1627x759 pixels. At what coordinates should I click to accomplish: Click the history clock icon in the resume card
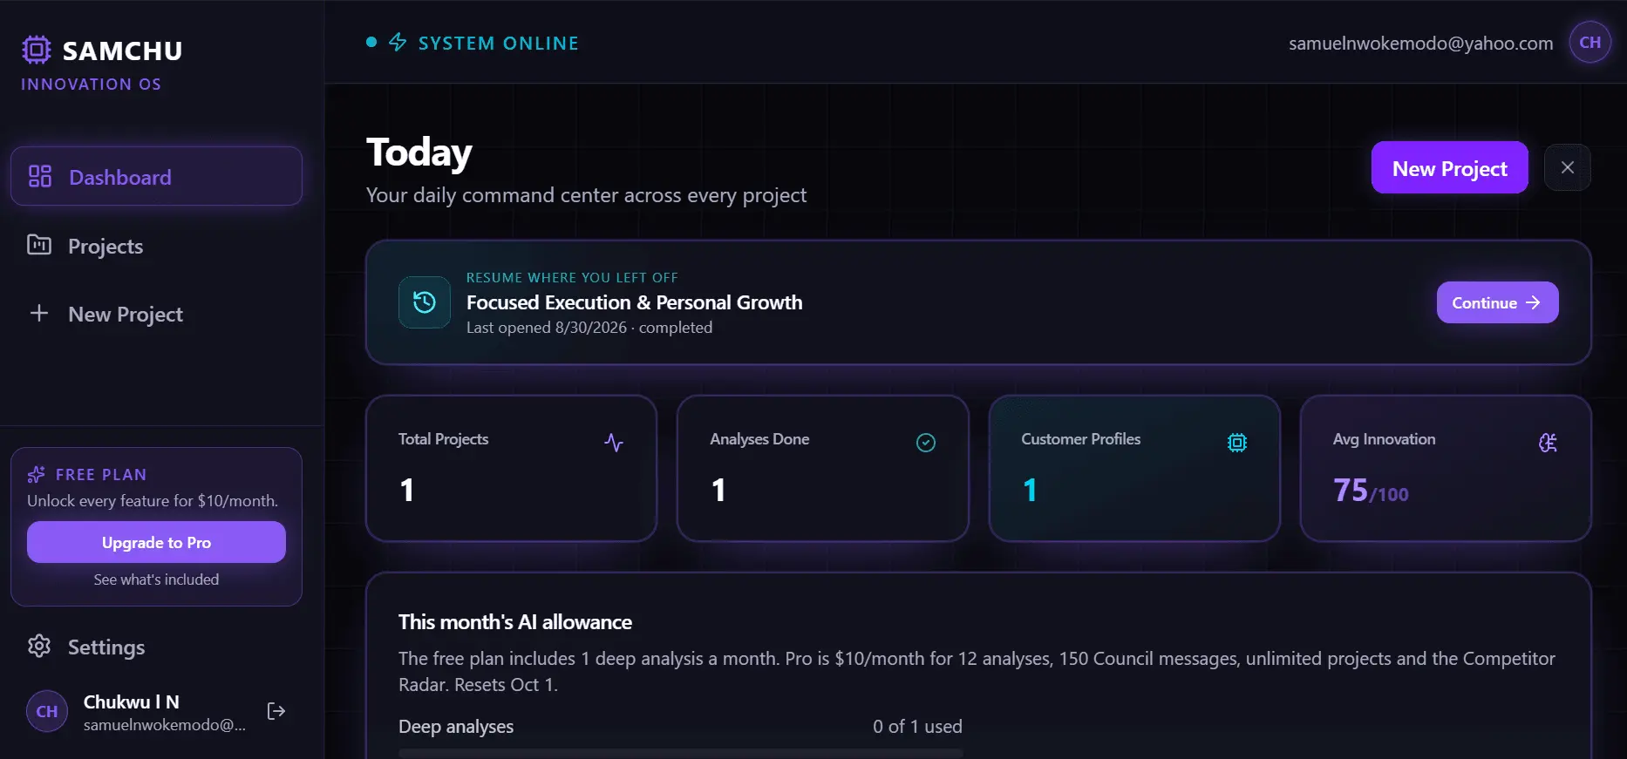tap(425, 302)
